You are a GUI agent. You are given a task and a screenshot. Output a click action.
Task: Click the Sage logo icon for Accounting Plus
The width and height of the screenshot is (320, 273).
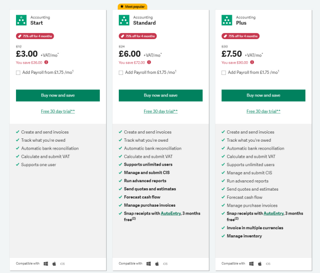point(227,20)
